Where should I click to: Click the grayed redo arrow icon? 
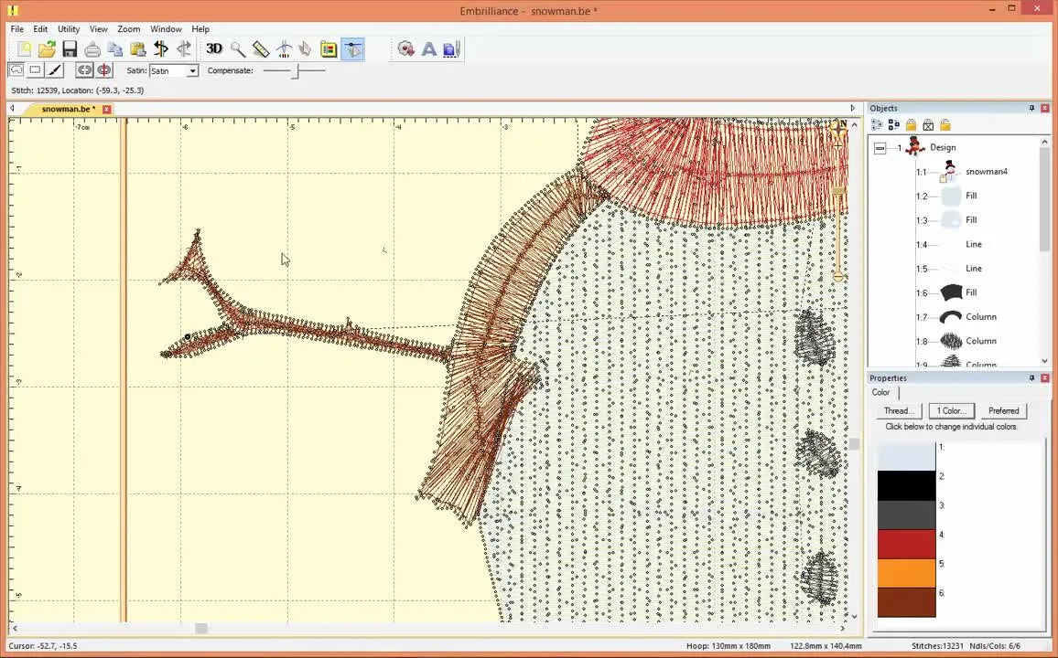tap(184, 48)
